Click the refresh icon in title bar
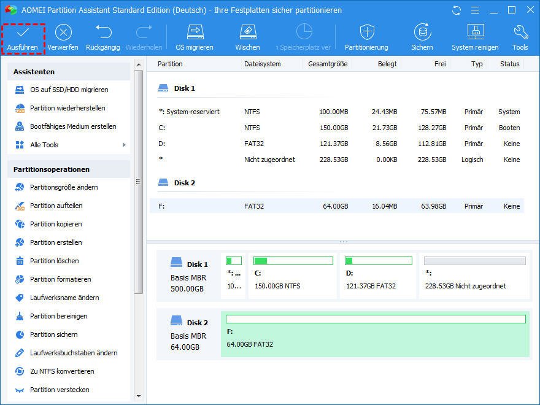 coord(456,10)
